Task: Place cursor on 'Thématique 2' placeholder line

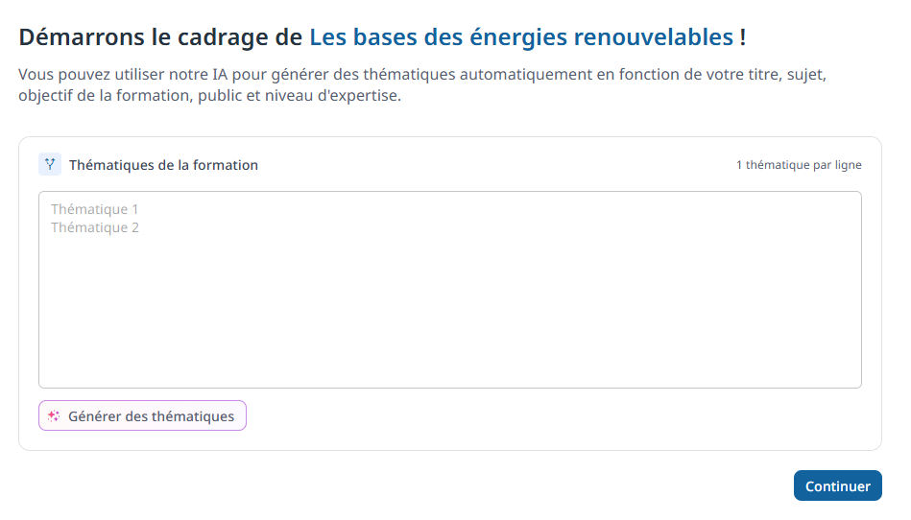Action: pos(95,227)
